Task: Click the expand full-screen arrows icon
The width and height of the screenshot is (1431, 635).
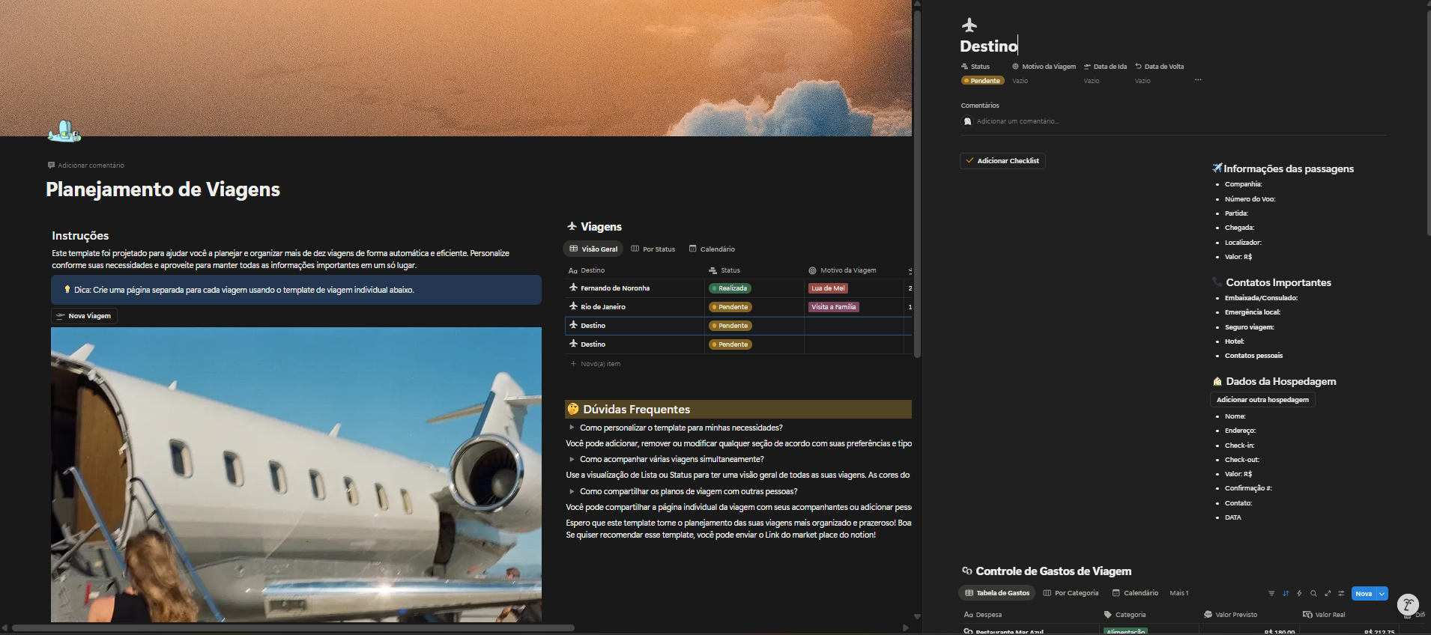Action: click(x=1328, y=593)
